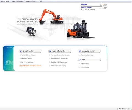
Task: Click GO button next to Europe Dealer
Action: point(105,7)
